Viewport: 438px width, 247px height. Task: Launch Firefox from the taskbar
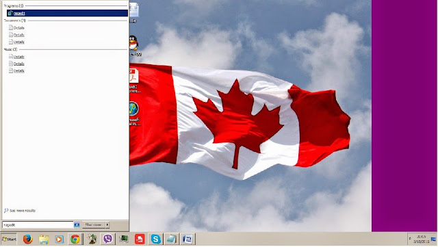pos(27,239)
